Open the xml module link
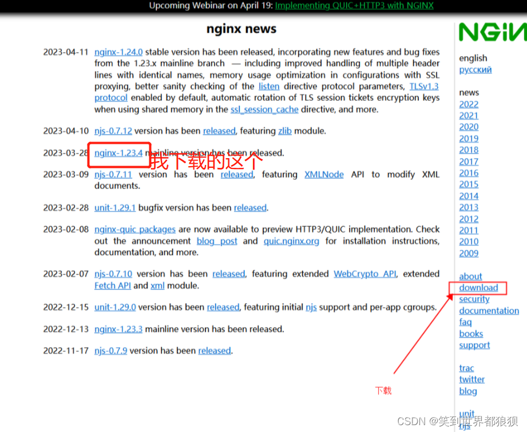 (x=157, y=286)
